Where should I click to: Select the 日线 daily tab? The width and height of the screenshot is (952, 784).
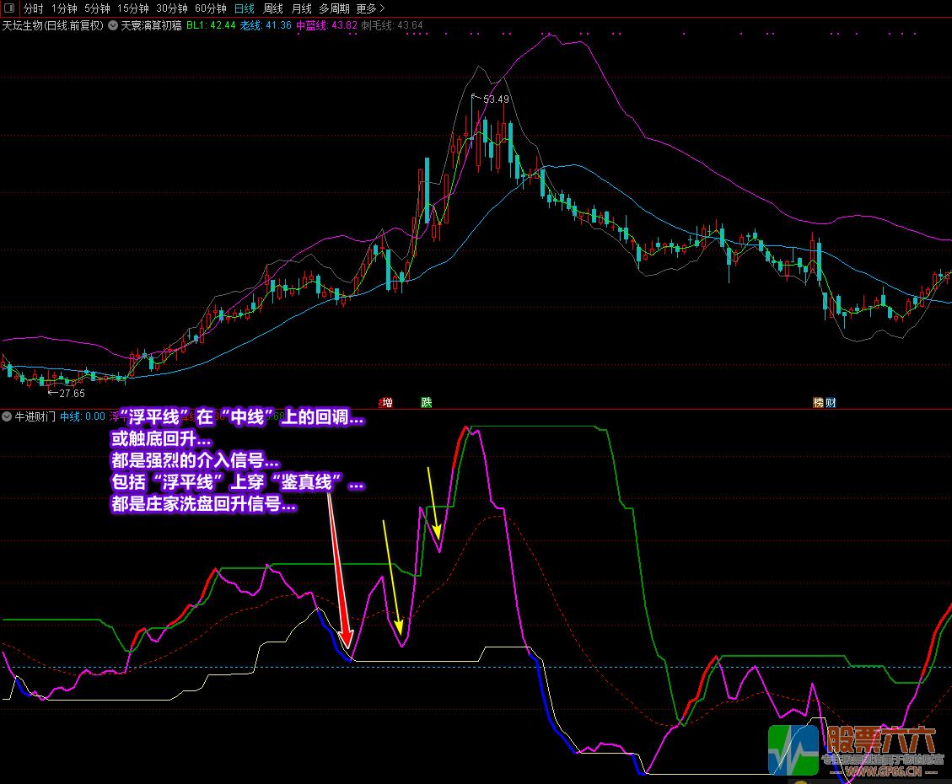pyautogui.click(x=244, y=8)
